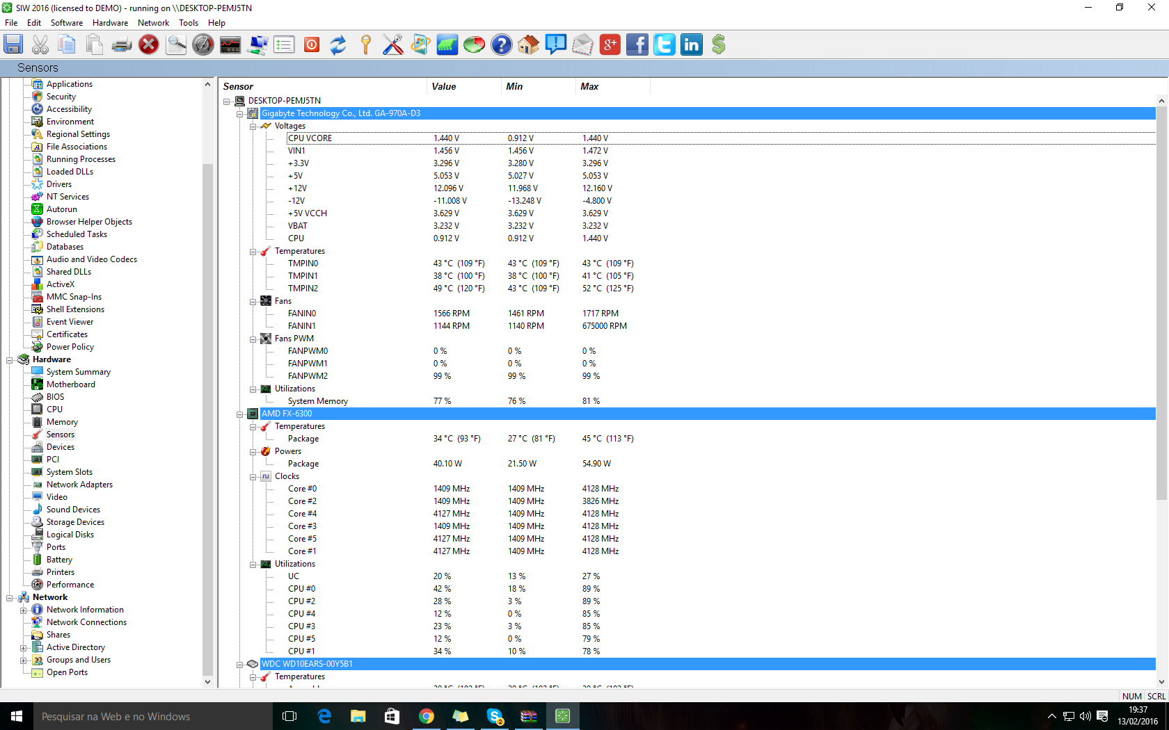Image resolution: width=1169 pixels, height=730 pixels.
Task: Click the Google Plus toolbar icon
Action: pos(610,44)
